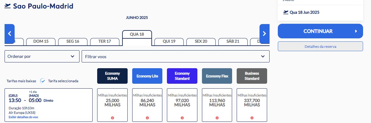Choose the 113,960 milhas fare cell

[217, 105]
